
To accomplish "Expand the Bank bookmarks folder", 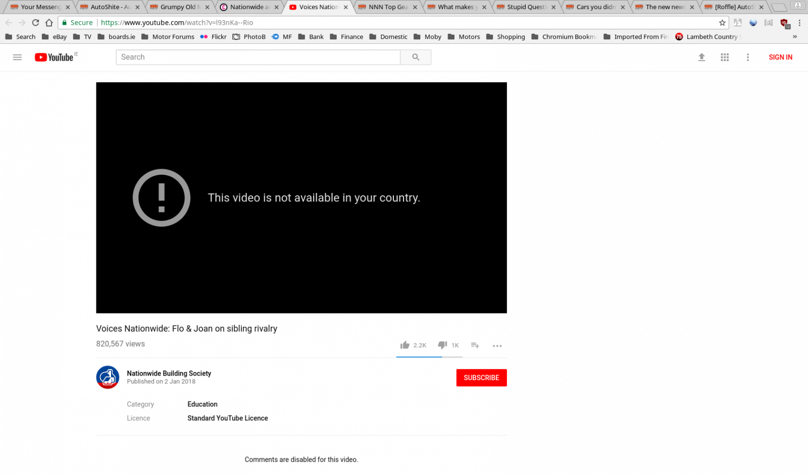I will click(x=311, y=37).
